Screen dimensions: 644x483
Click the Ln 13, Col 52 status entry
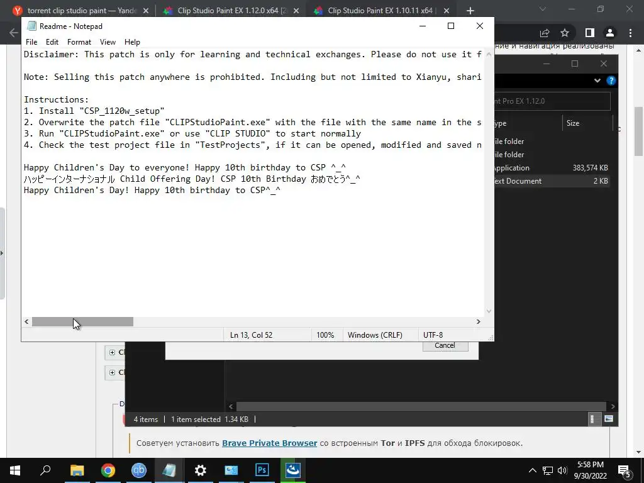click(x=251, y=335)
